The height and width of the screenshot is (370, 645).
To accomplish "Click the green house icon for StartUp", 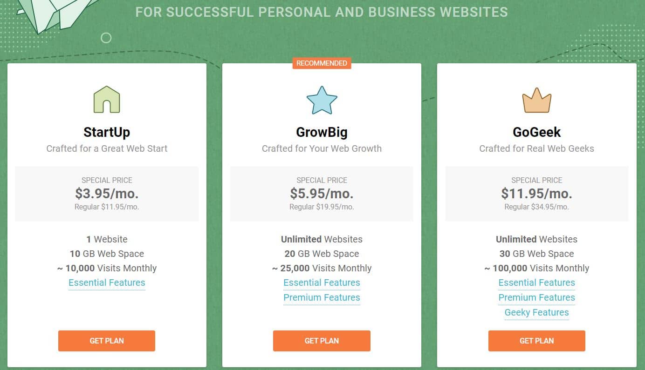I will [x=107, y=99].
